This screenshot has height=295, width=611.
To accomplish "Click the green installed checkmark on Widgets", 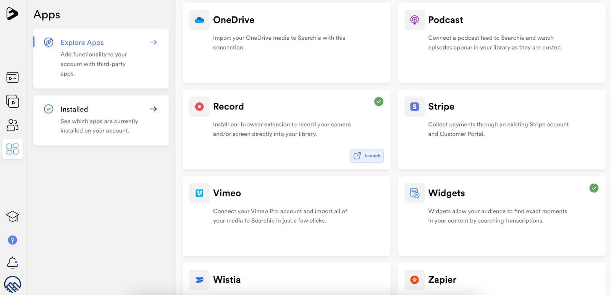I will click(594, 188).
